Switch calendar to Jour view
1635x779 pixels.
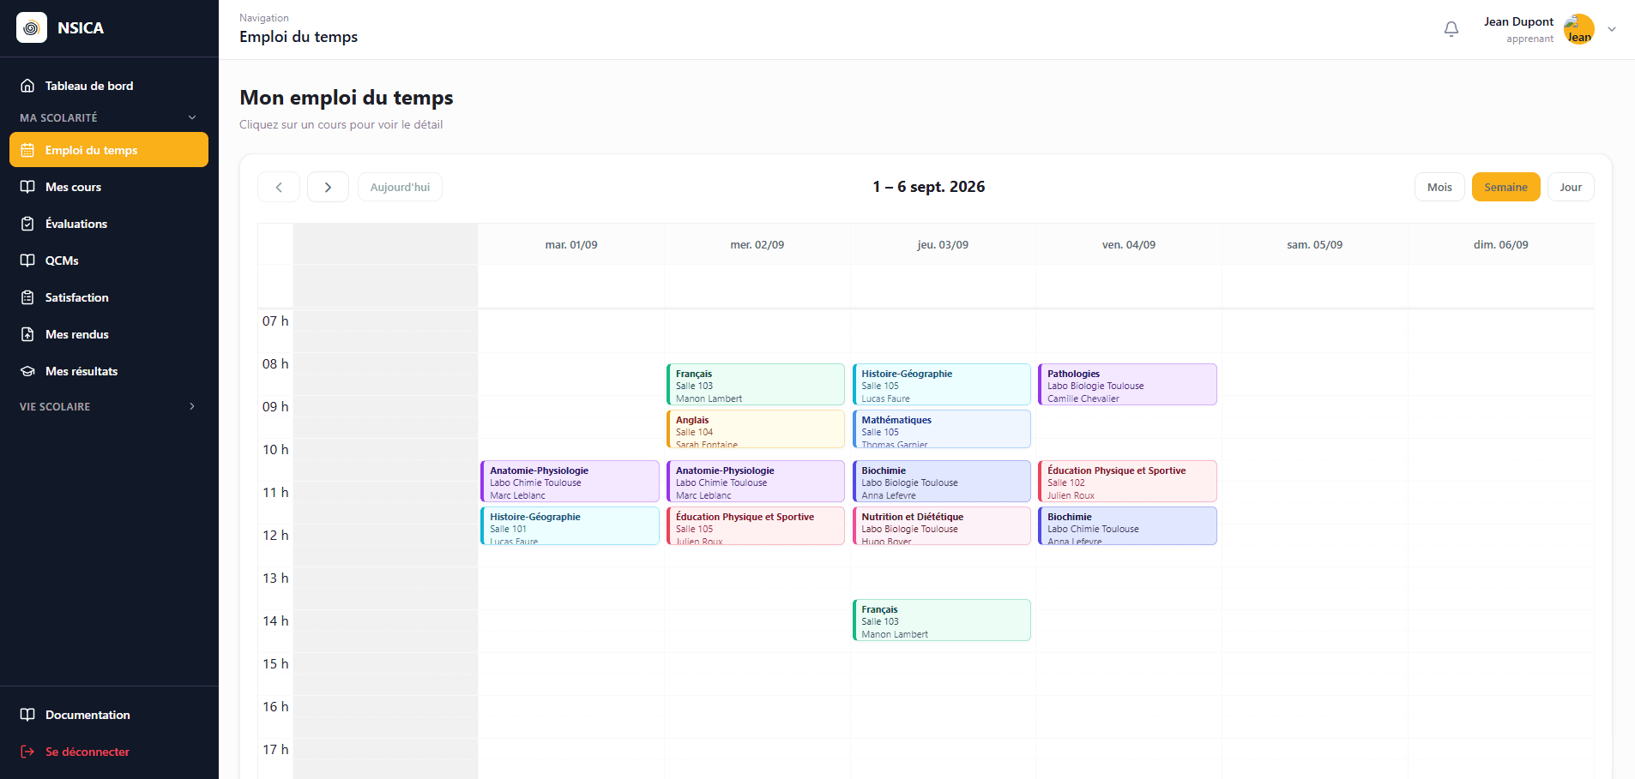tap(1571, 187)
